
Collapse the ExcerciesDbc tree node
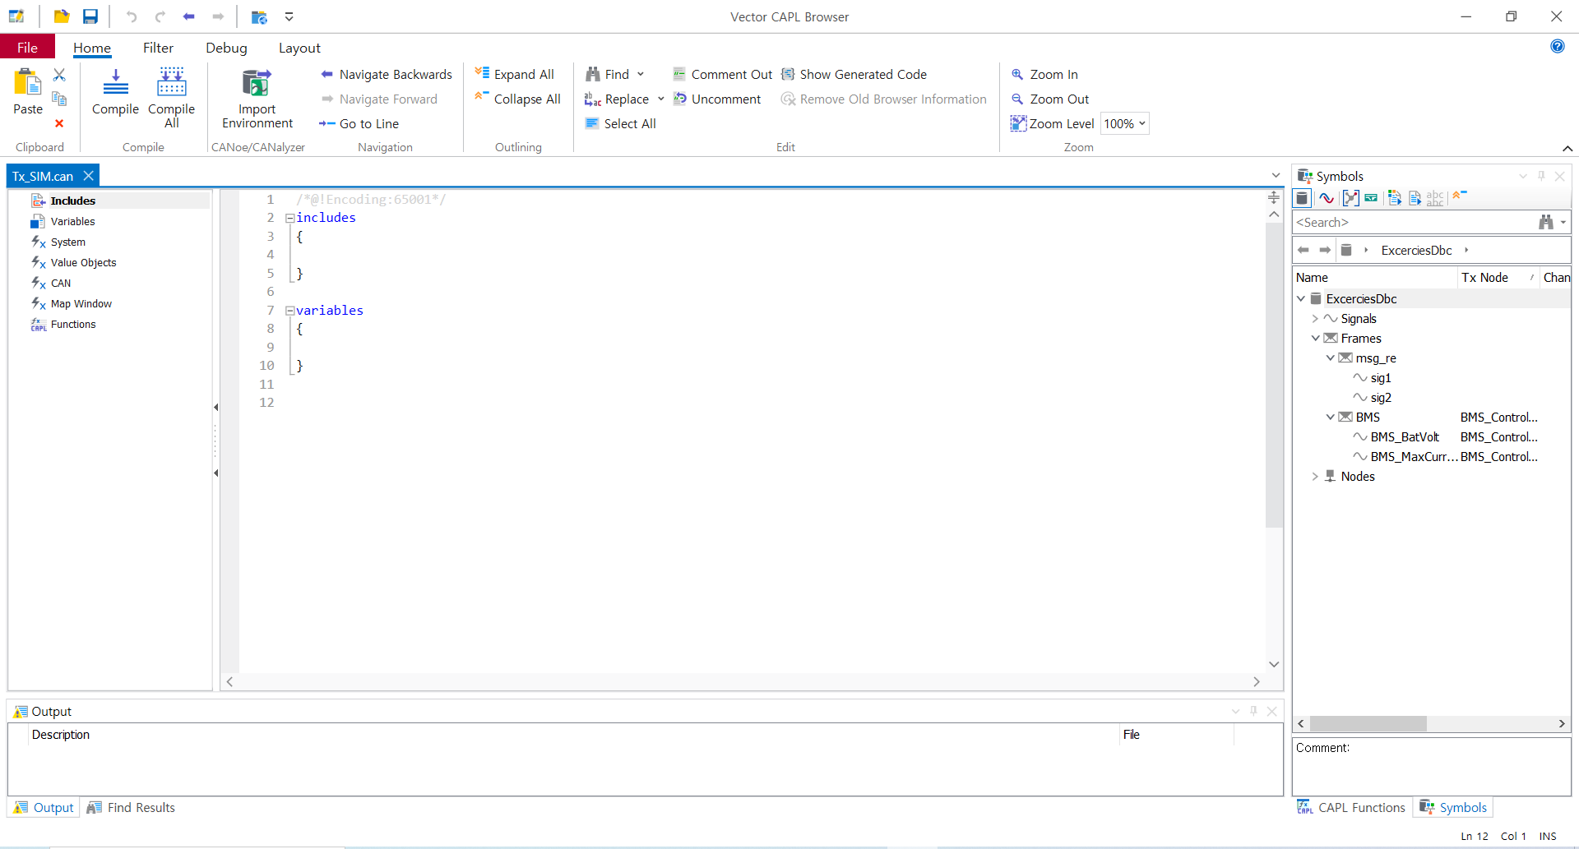pos(1301,299)
